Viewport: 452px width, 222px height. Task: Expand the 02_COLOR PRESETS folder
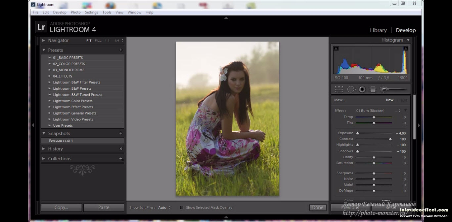click(x=50, y=64)
